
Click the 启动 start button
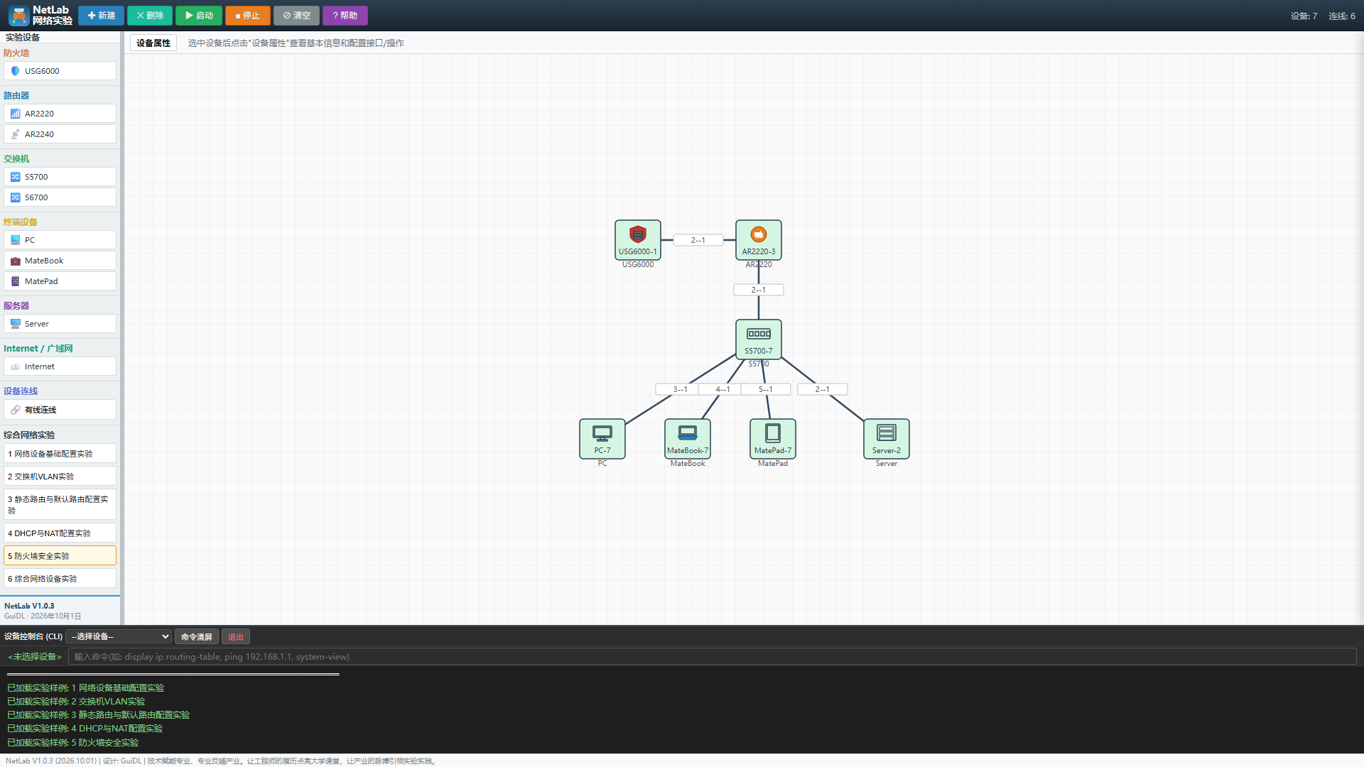pyautogui.click(x=199, y=16)
